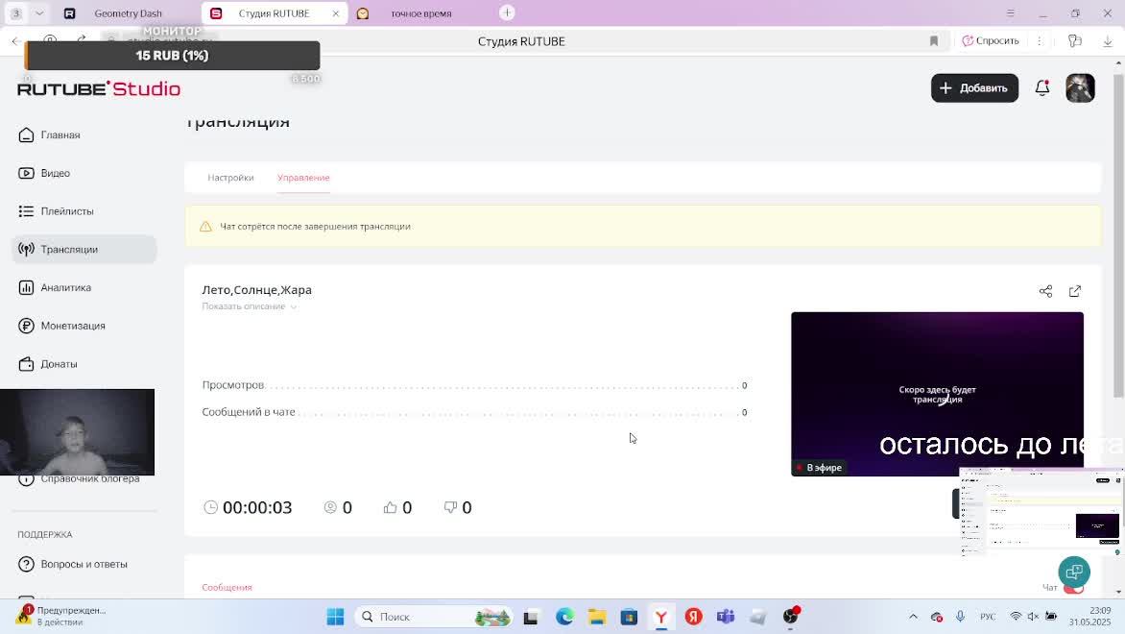Click the Добавить button
This screenshot has width=1125, height=634.
[974, 88]
